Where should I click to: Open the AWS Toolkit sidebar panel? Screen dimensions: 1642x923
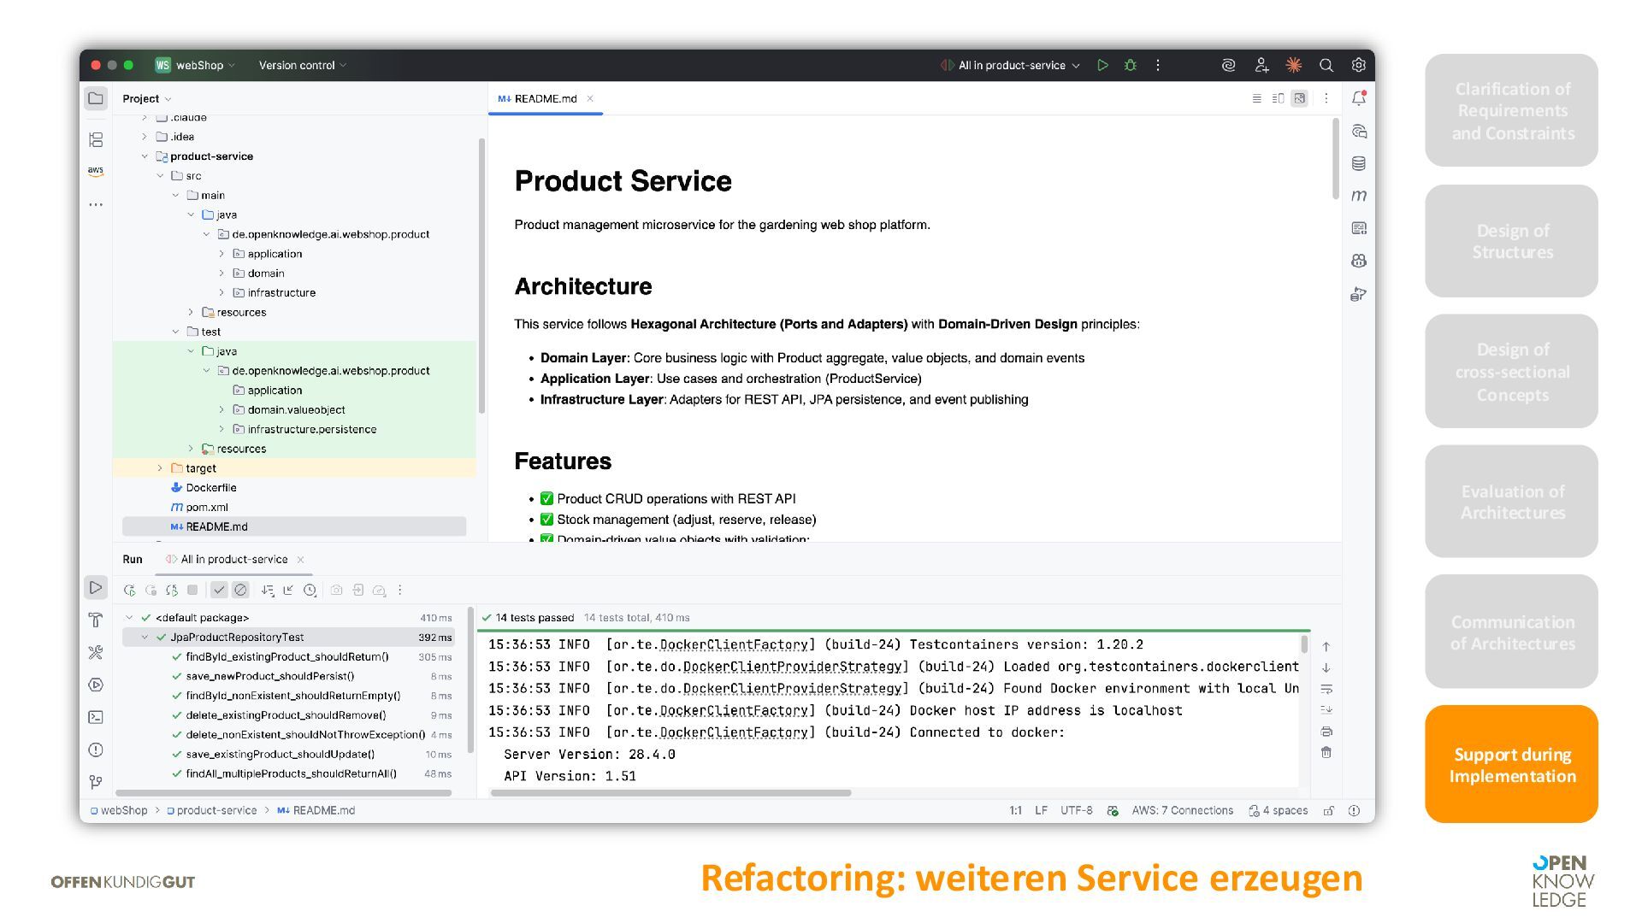point(96,171)
